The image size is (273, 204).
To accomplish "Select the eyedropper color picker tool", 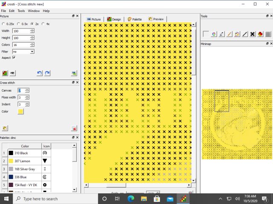I will point(221,34).
